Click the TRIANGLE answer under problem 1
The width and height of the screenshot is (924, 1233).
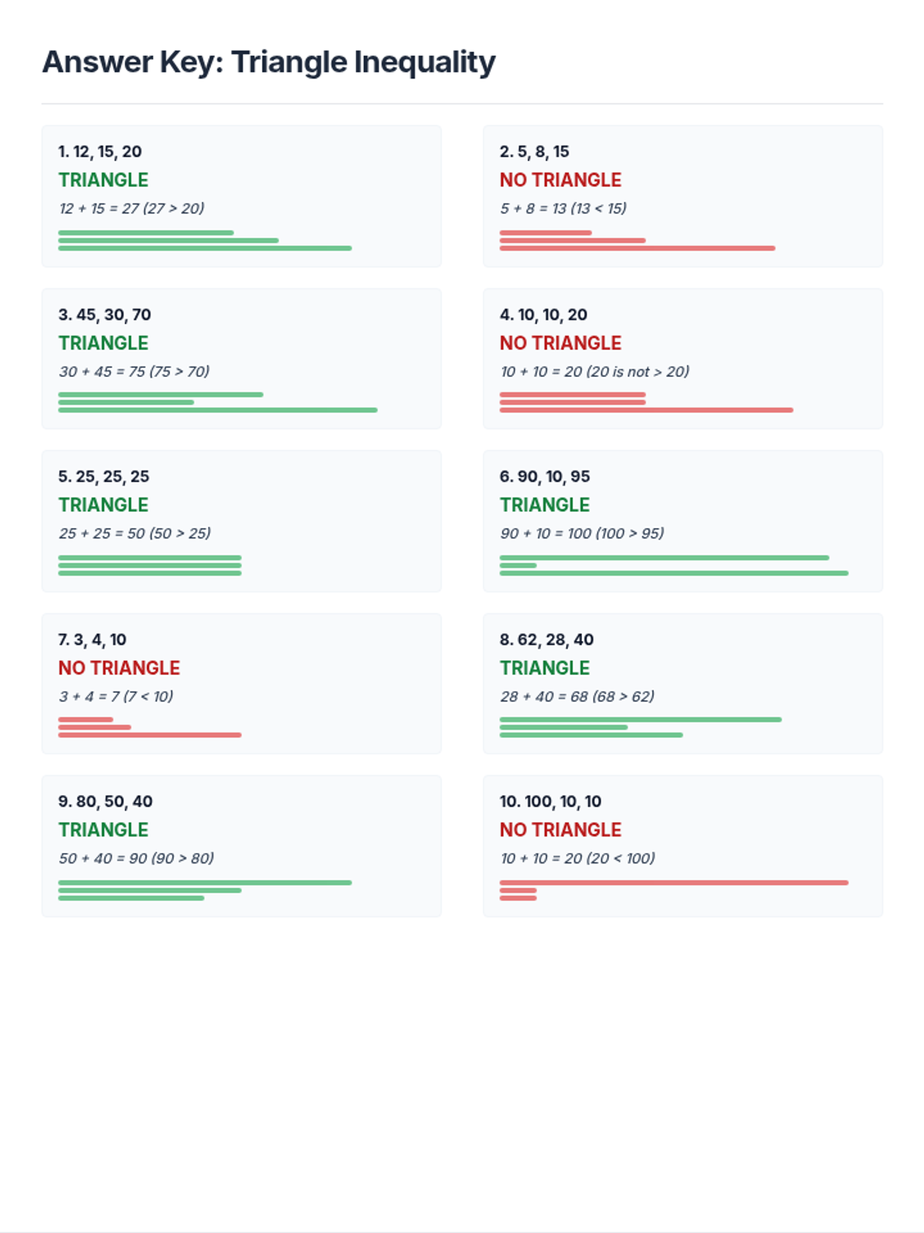tap(103, 180)
